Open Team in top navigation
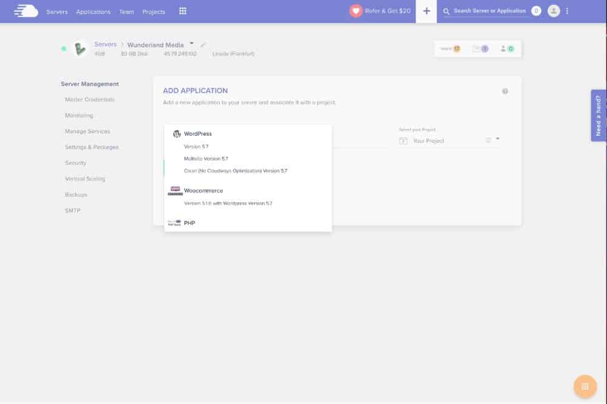This screenshot has width=607, height=404. point(127,12)
